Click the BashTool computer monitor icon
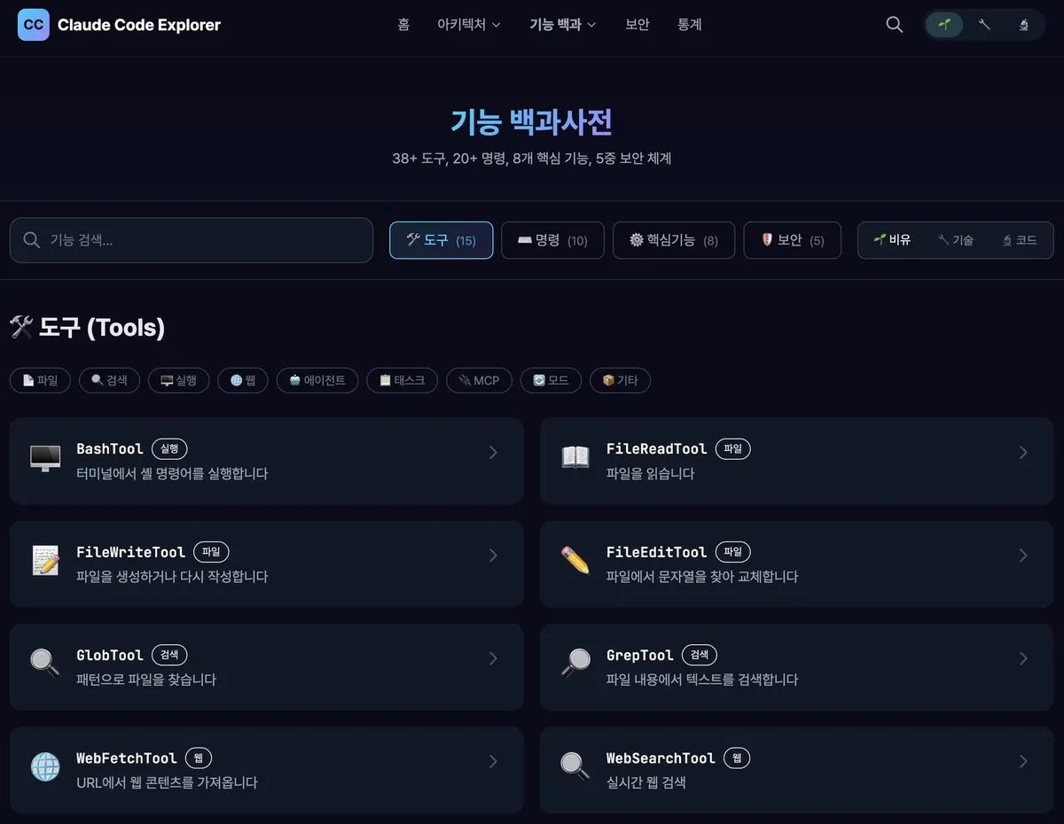Screen dimensions: 1064x824 pos(45,456)
